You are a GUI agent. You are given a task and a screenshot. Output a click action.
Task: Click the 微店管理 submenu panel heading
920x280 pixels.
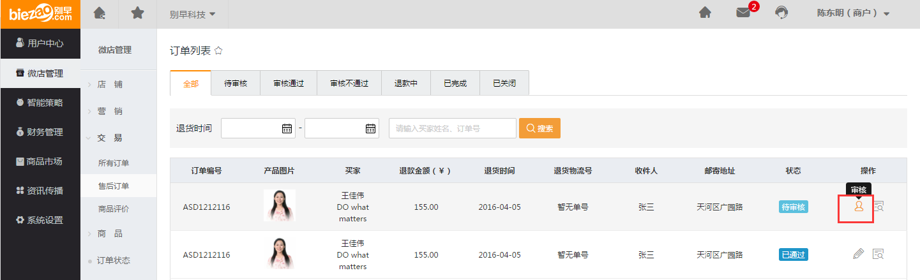click(115, 50)
